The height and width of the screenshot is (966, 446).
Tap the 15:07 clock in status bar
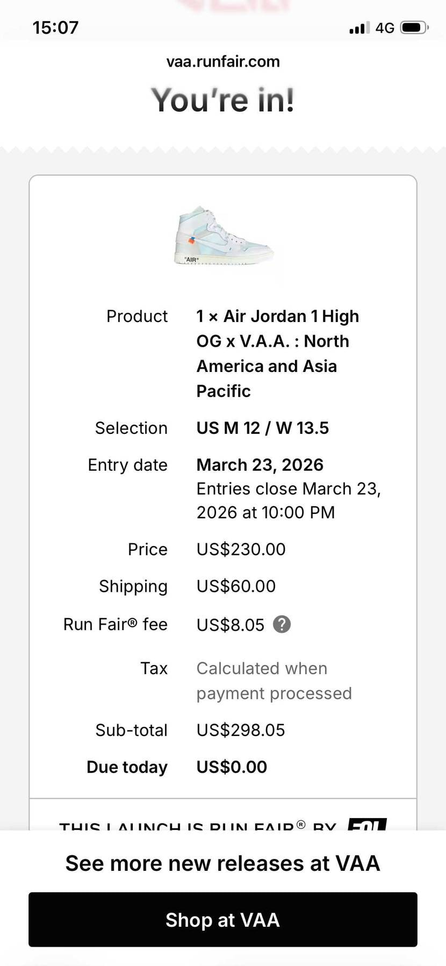click(55, 27)
